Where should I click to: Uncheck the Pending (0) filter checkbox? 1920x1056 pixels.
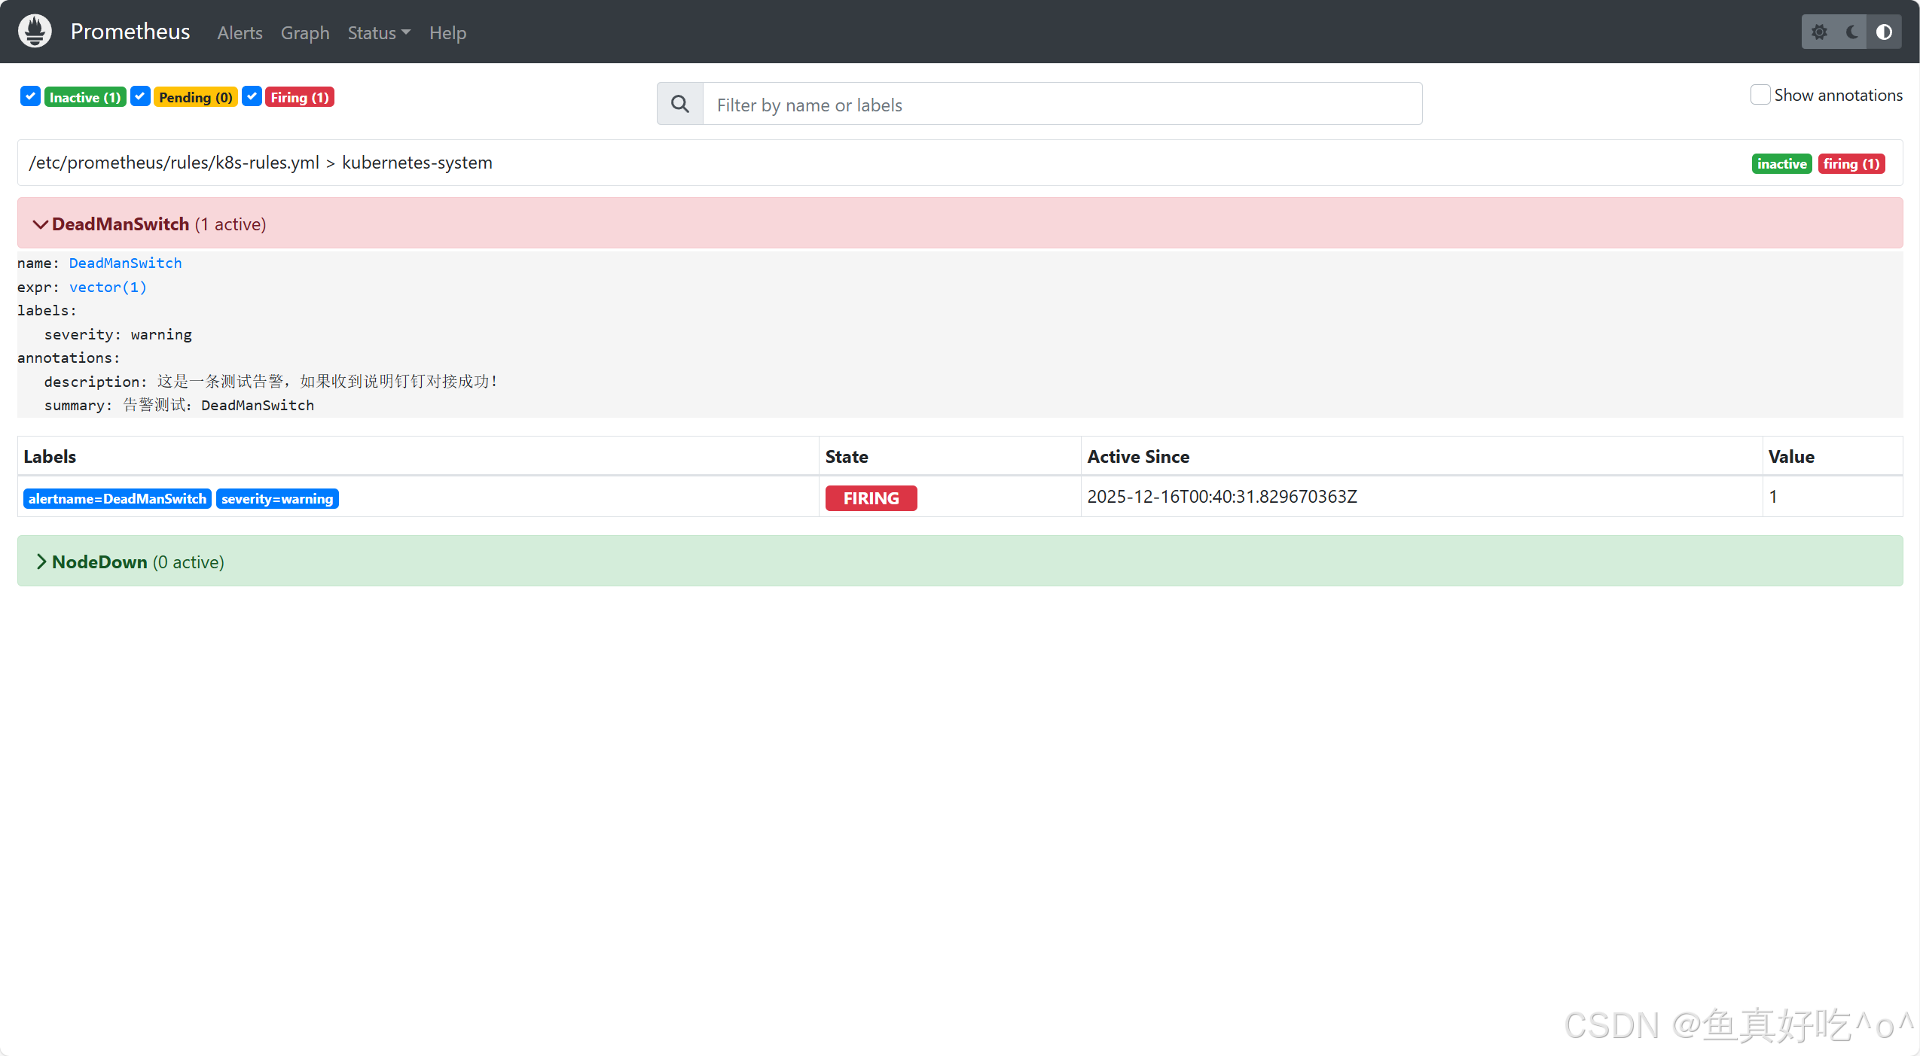coord(140,96)
